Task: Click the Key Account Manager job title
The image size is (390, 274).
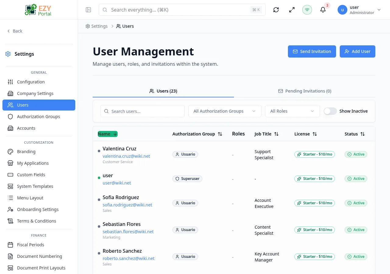Action: 267,257
